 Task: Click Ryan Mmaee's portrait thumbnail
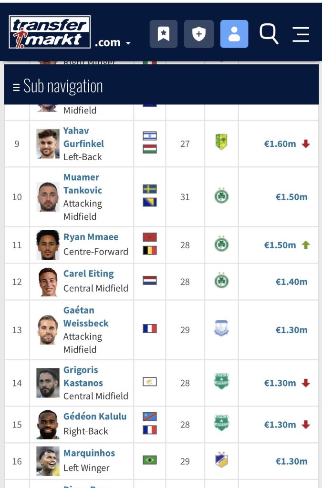pos(48,245)
